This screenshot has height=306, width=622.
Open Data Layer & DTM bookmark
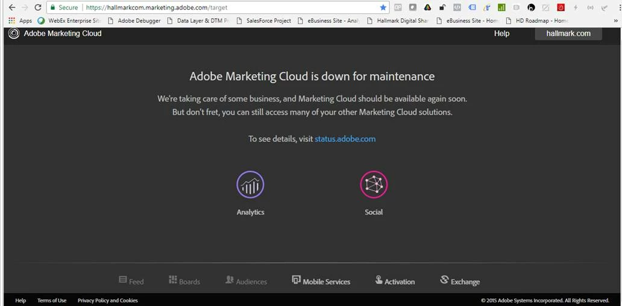point(198,20)
